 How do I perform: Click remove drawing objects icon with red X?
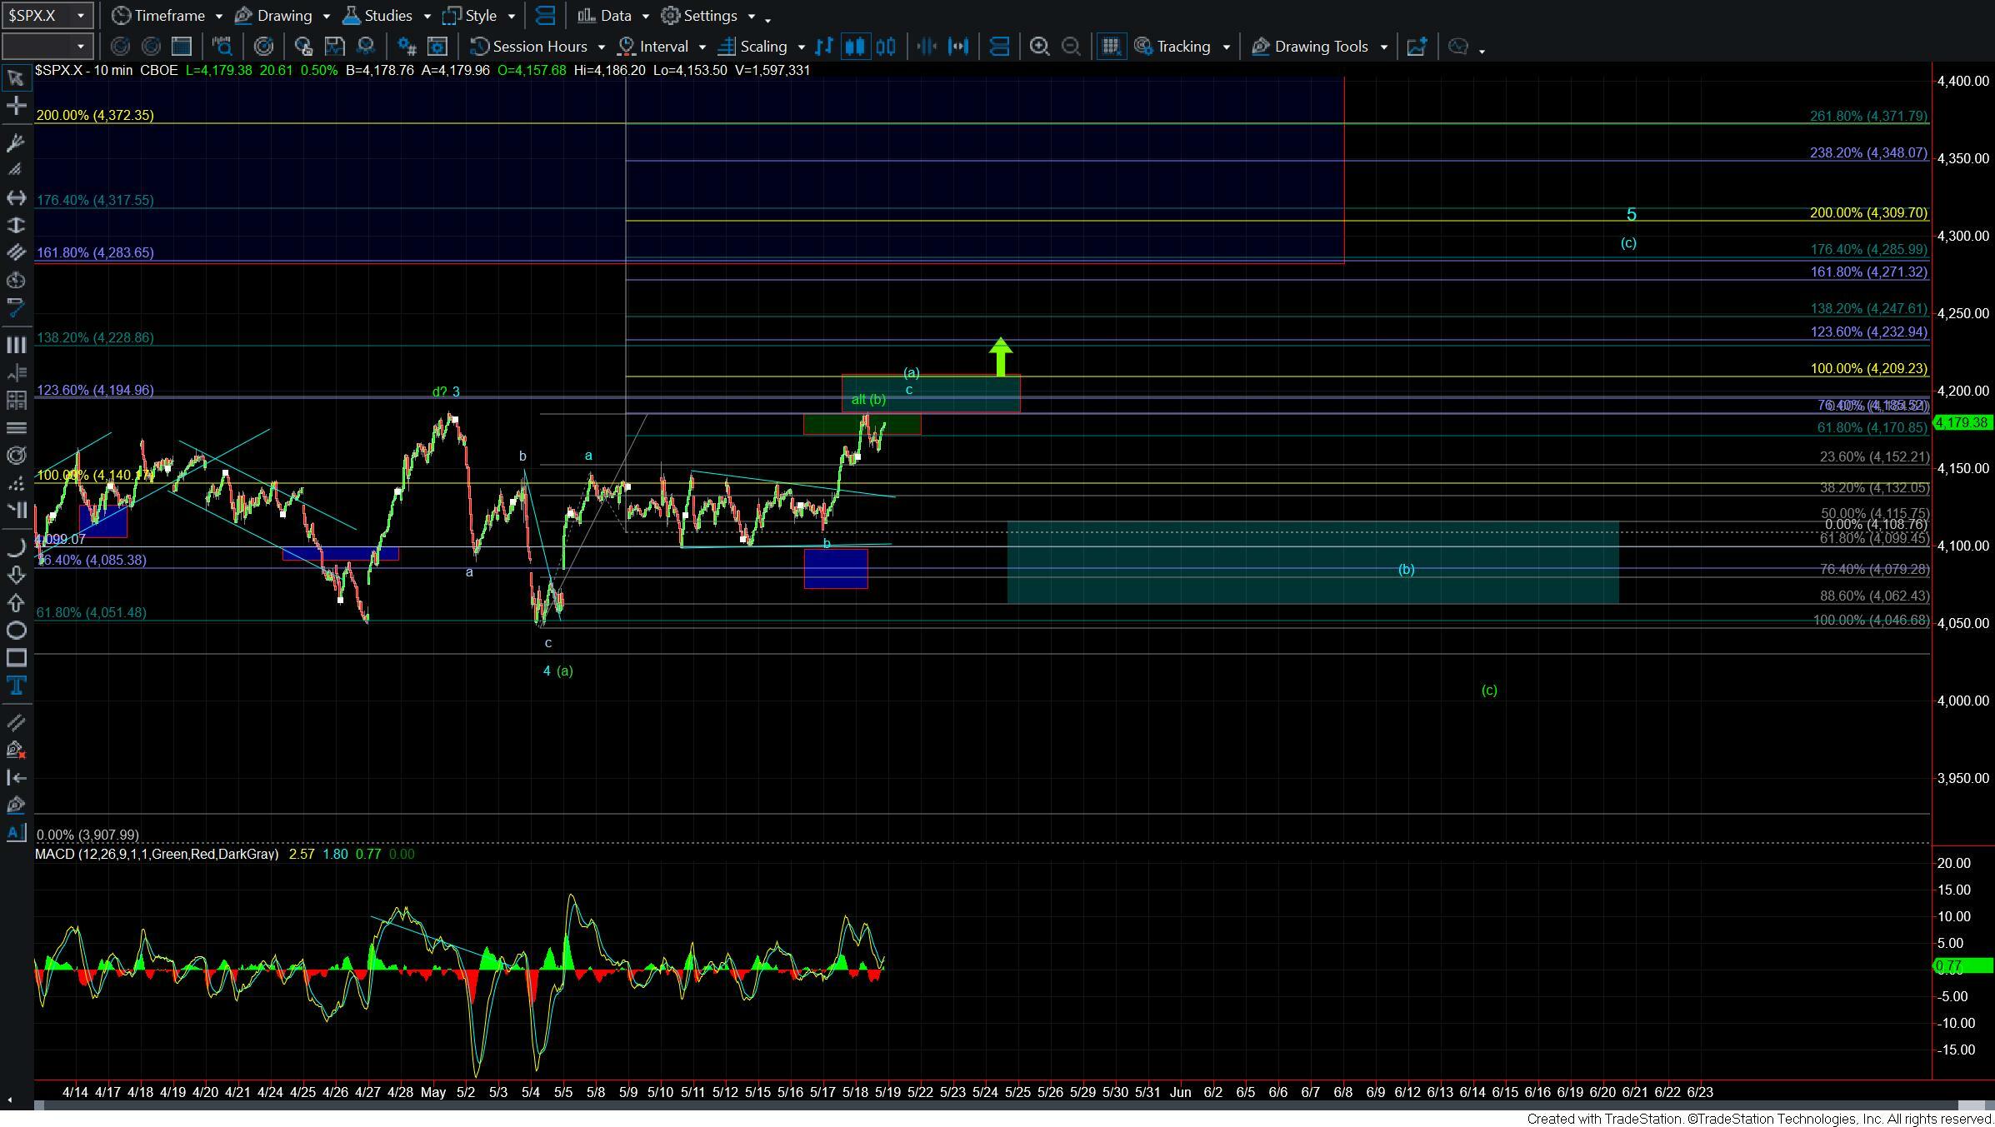coord(15,750)
